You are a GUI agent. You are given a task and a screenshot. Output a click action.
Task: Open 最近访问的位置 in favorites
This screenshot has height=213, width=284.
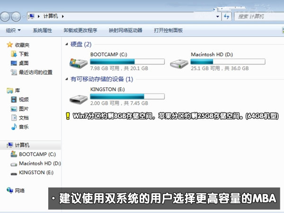(35, 72)
